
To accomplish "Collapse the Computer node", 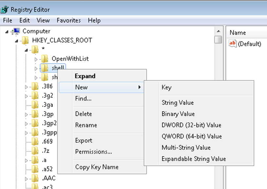I will tap(7, 32).
